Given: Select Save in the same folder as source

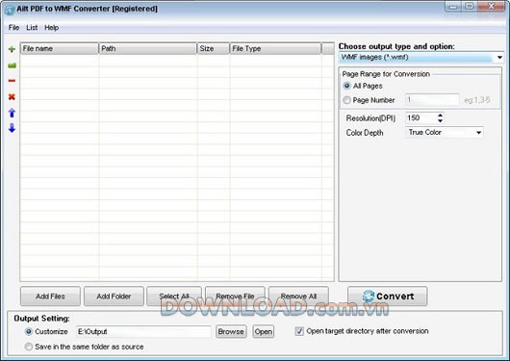Looking at the screenshot, I should [x=29, y=347].
